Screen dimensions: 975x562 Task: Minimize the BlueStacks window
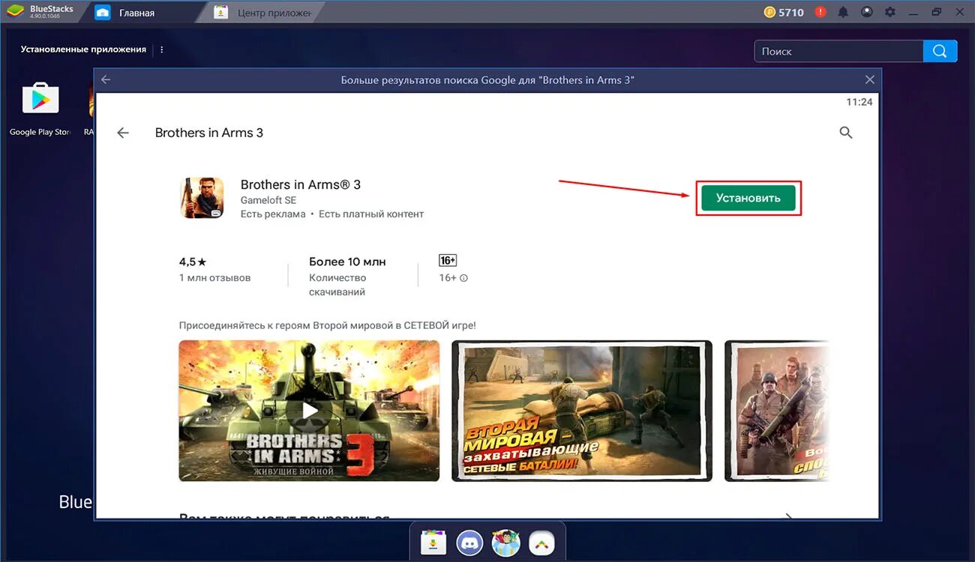click(x=913, y=12)
